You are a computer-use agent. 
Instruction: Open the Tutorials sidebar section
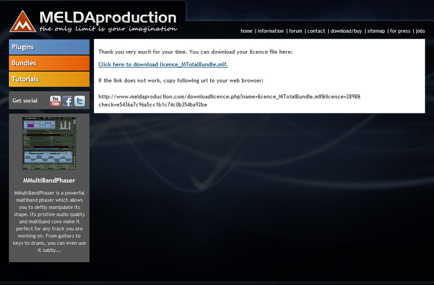[49, 79]
